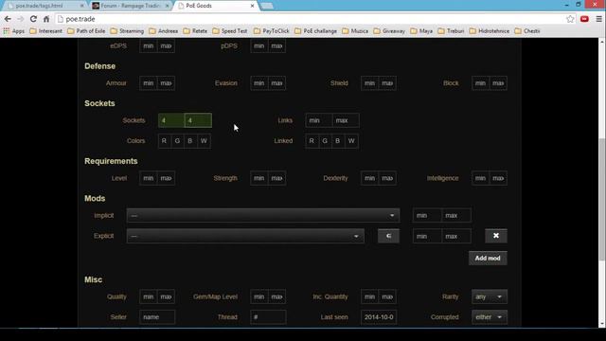Bookmark this page with the star icon
This screenshot has height=341, width=606.
570,19
